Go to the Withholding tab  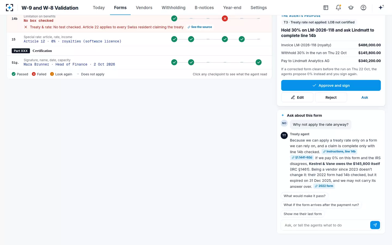click(x=173, y=8)
